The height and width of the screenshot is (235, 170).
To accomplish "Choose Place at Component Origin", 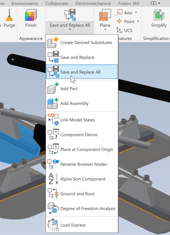I will click(82, 149).
